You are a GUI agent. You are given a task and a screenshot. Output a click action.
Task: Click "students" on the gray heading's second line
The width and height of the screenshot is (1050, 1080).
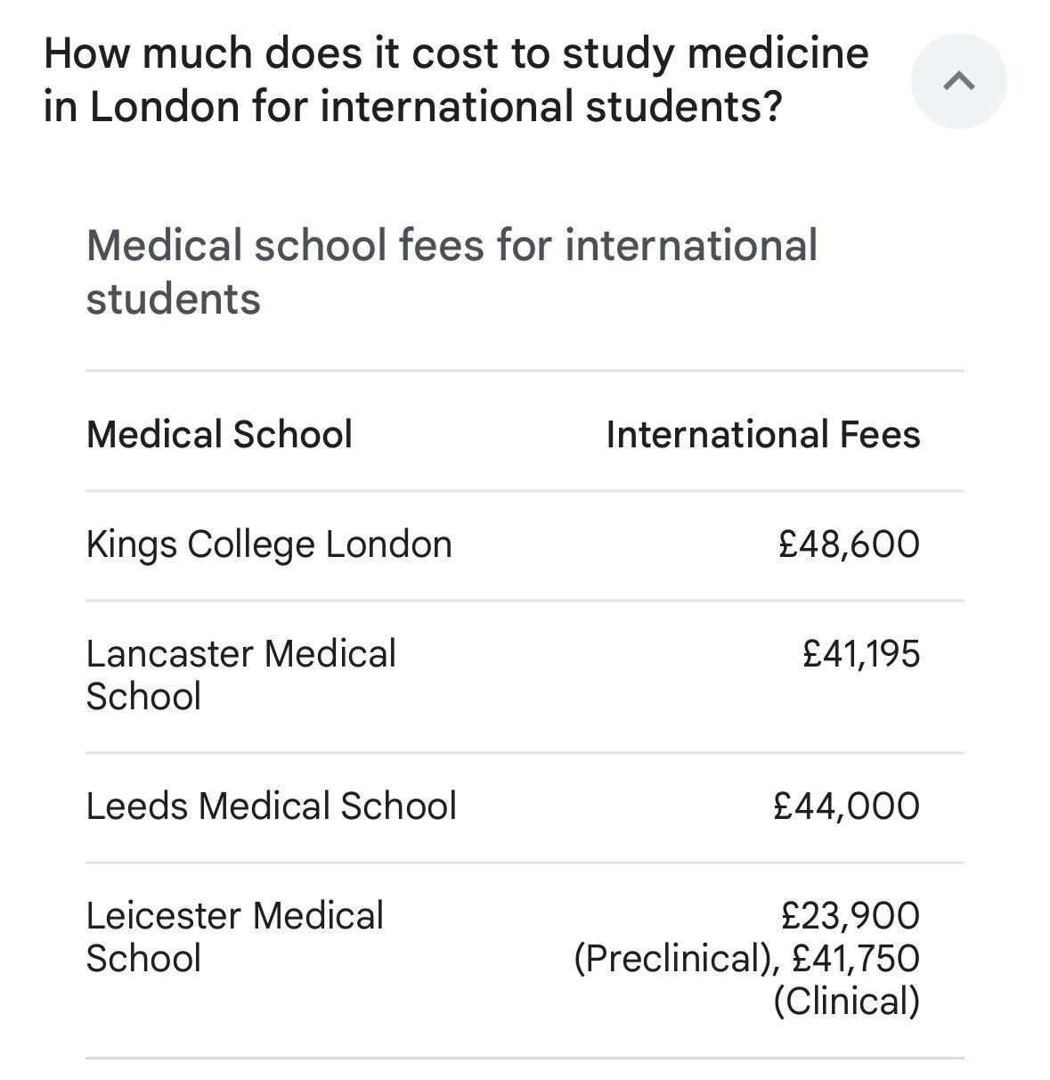(x=174, y=299)
